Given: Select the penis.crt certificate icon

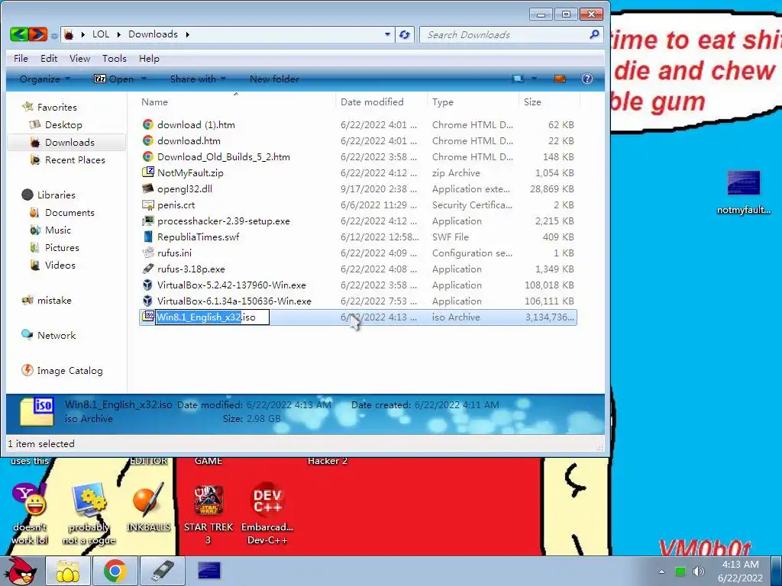Looking at the screenshot, I should tap(147, 204).
